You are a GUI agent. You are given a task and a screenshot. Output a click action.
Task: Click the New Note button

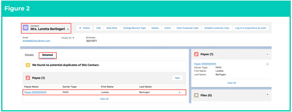coord(112,28)
